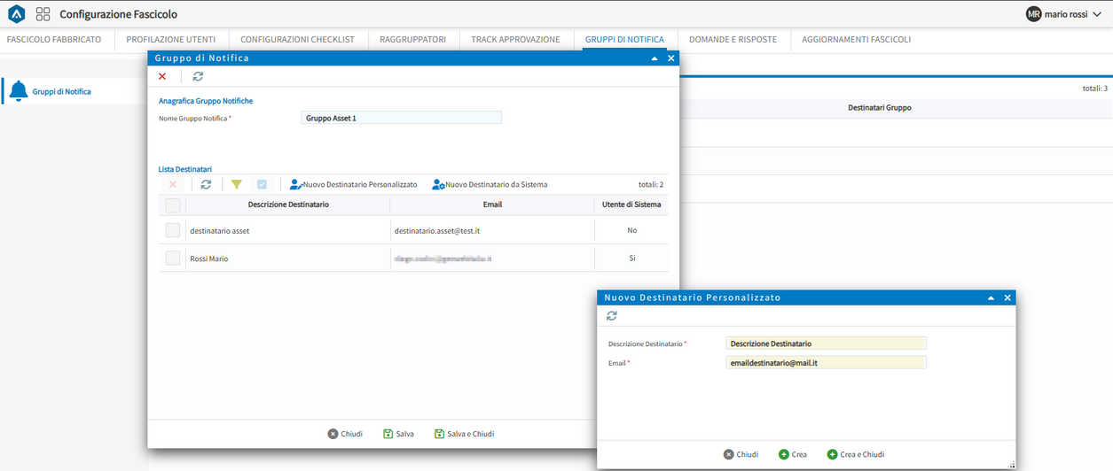Click into the Email input field
Viewport: 1113px width, 471px height.
[x=826, y=363]
